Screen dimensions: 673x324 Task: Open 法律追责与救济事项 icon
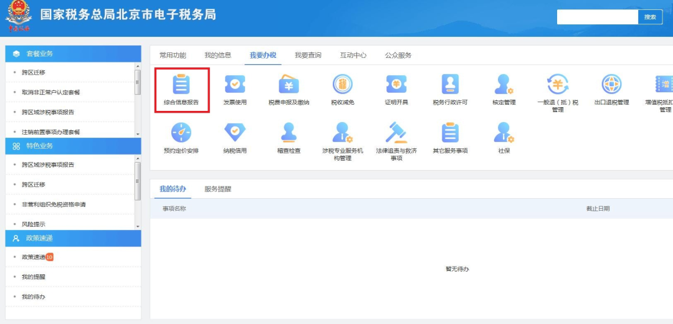click(x=396, y=132)
